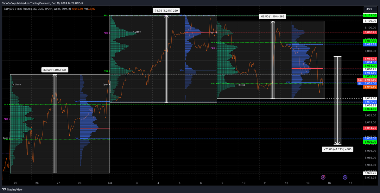
Task: Click the 6,100.00 axis tick label
Action: point(370,28)
